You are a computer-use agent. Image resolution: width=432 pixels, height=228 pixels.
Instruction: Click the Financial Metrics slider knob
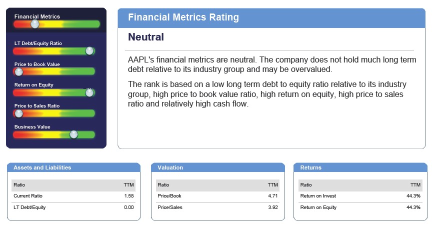34,23
